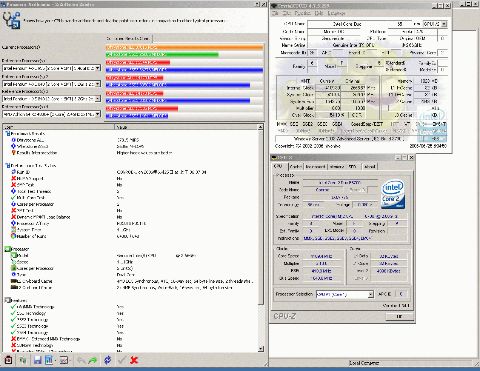Switch to the Memory tab in CPU-Z
This screenshot has width=480, height=371.
pos(337,167)
